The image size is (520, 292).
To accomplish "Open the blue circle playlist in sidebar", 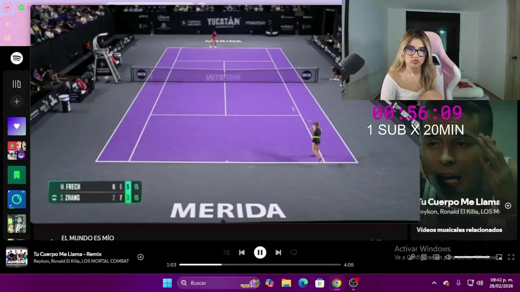I will (x=17, y=199).
